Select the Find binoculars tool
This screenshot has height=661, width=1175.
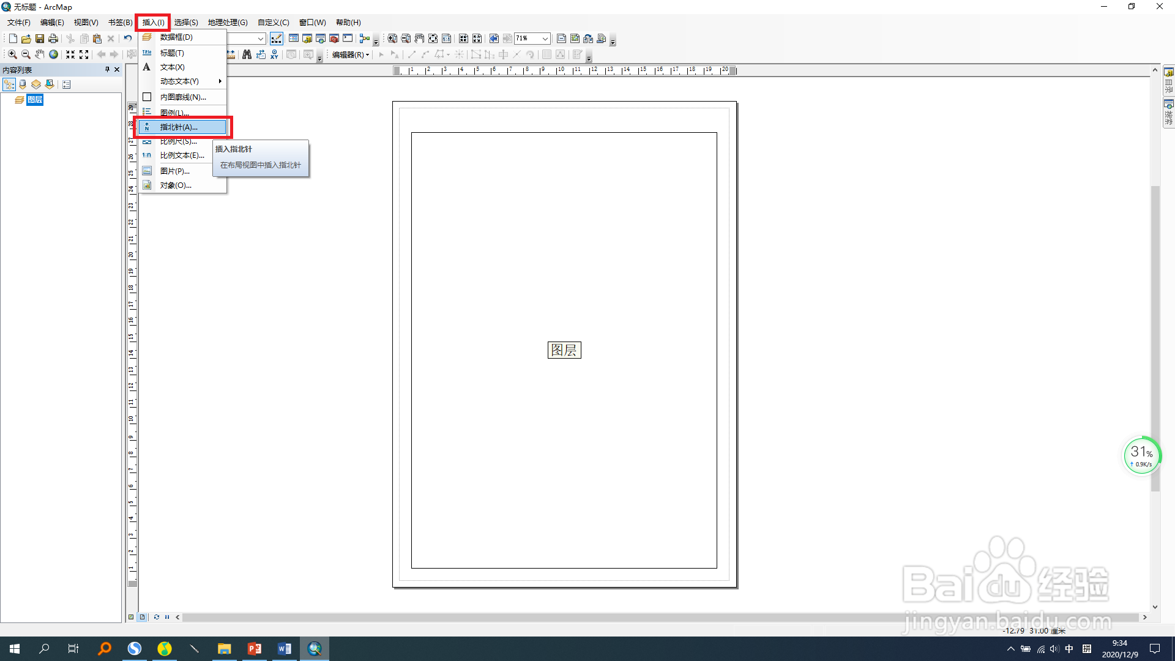247,54
